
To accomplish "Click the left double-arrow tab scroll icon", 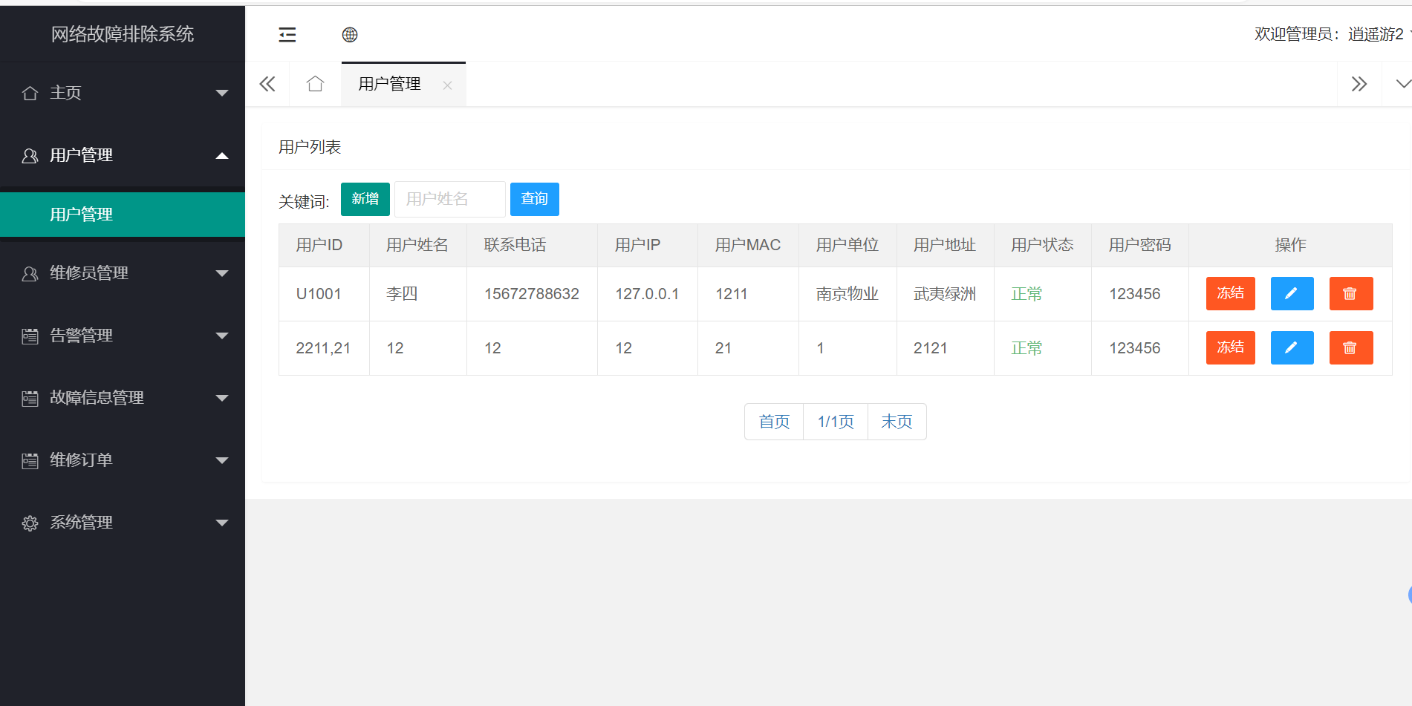I will click(267, 84).
